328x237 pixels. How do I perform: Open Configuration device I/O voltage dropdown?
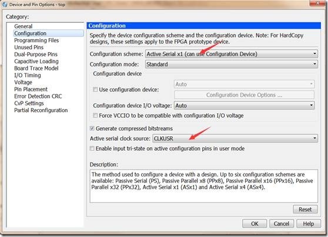(x=244, y=106)
